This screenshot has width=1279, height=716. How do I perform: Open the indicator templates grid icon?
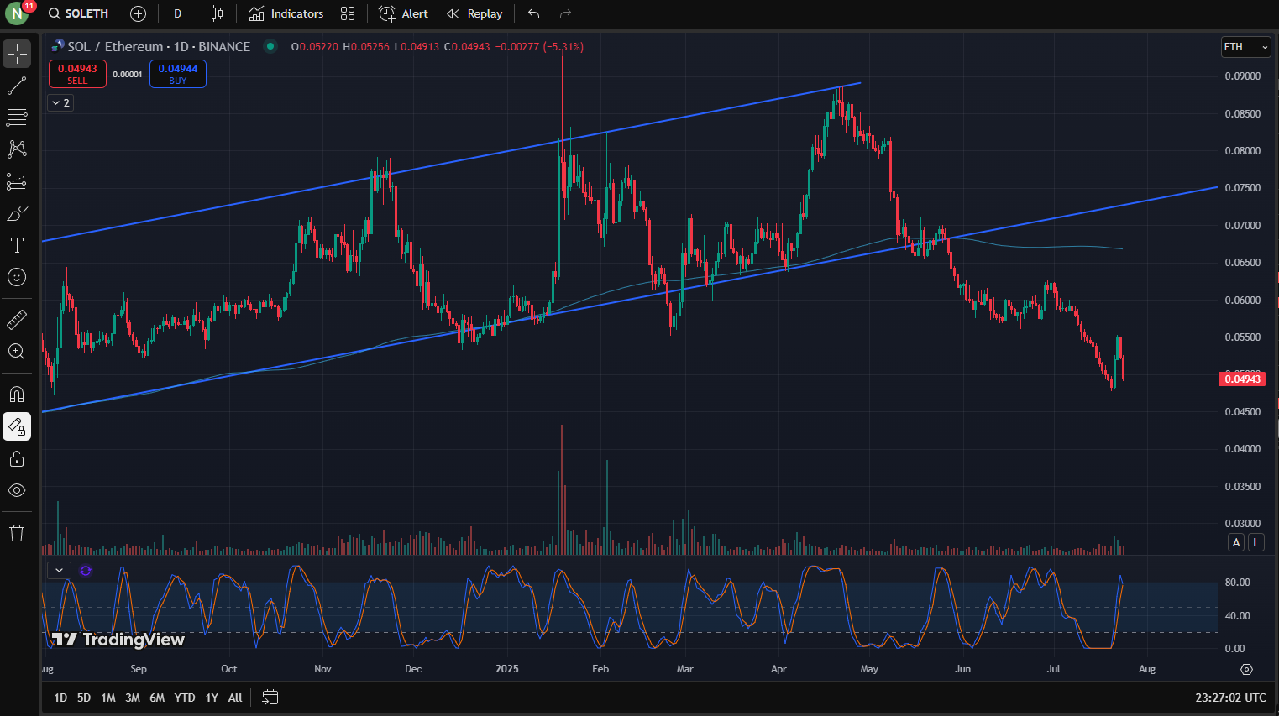(348, 13)
